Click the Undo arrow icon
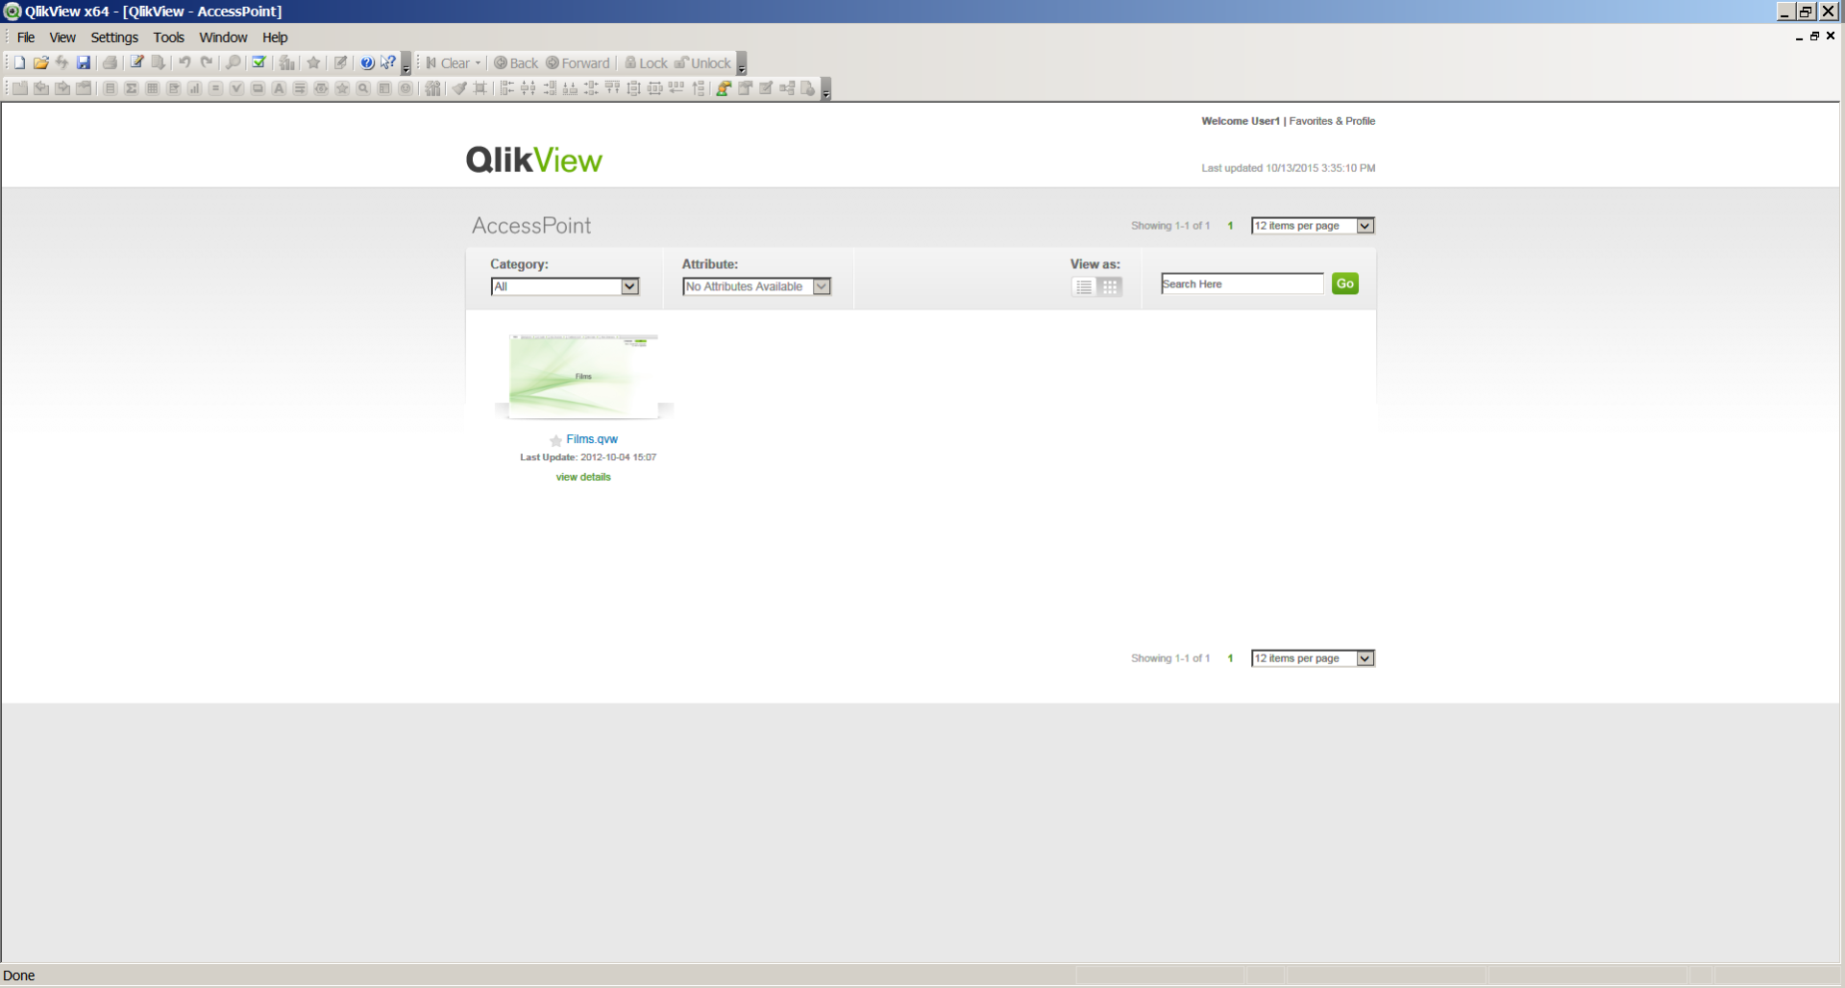This screenshot has height=988, width=1845. tap(184, 62)
